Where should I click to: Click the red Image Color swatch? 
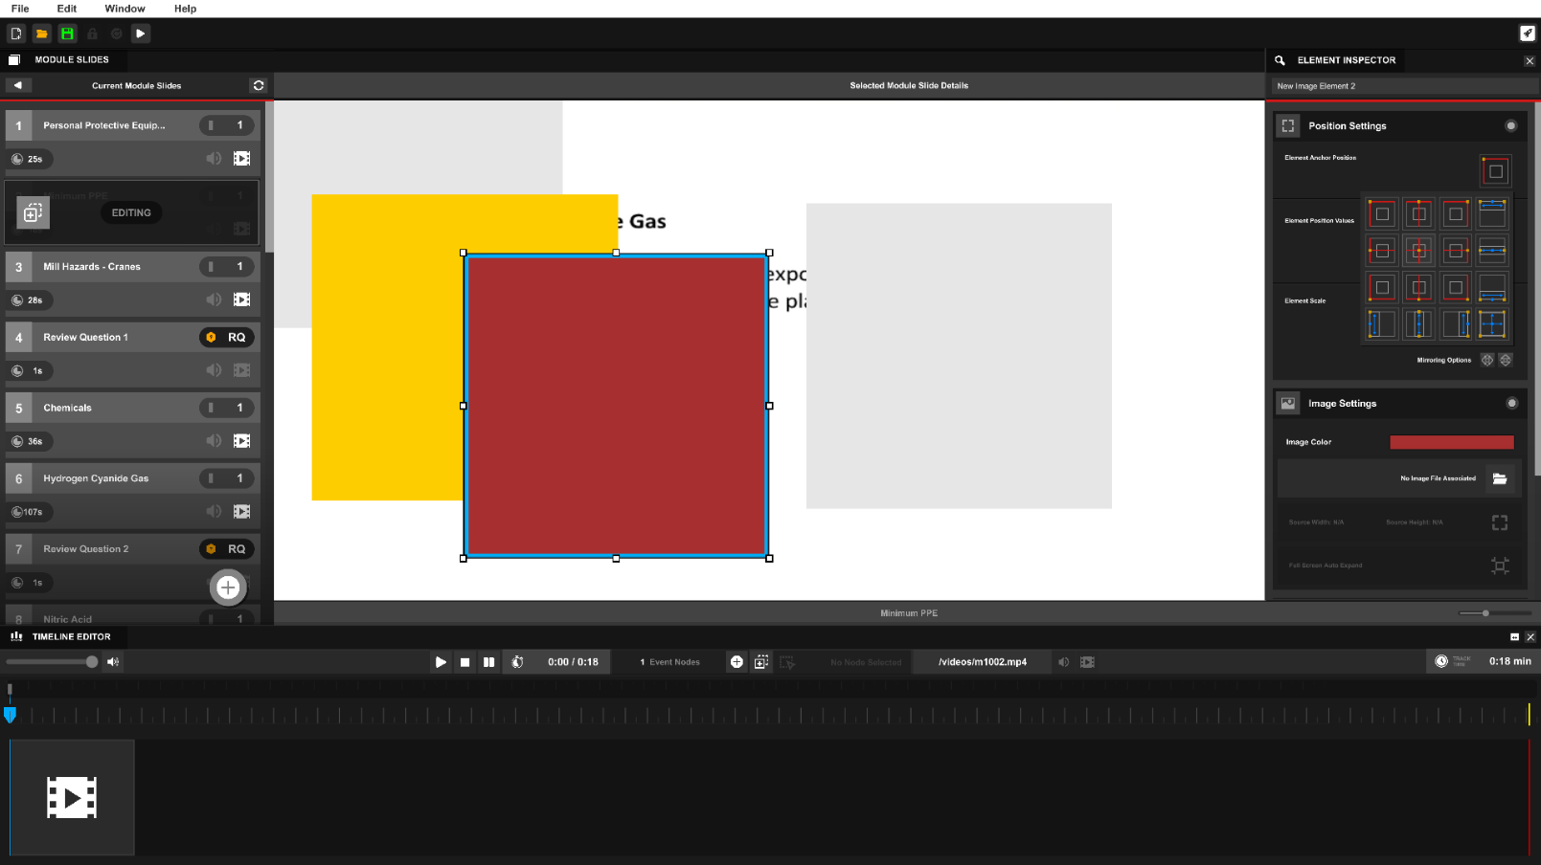point(1451,442)
